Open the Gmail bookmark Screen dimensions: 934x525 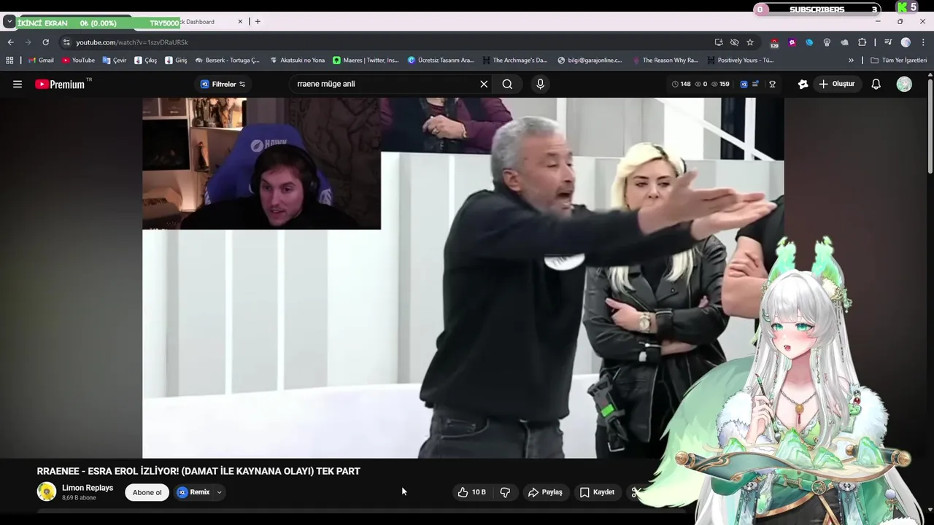click(41, 61)
